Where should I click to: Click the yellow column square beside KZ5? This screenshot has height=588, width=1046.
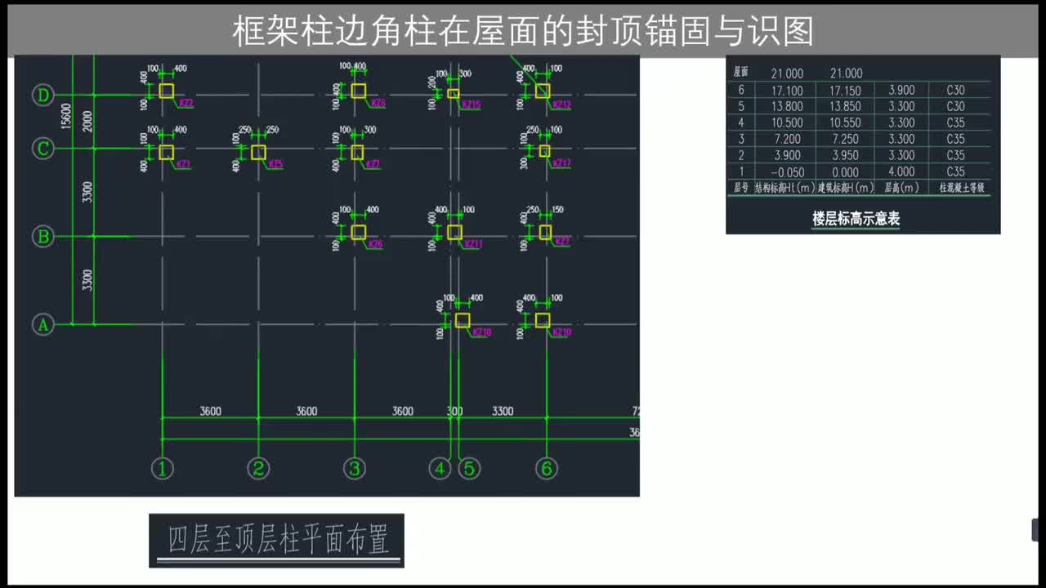tap(258, 152)
